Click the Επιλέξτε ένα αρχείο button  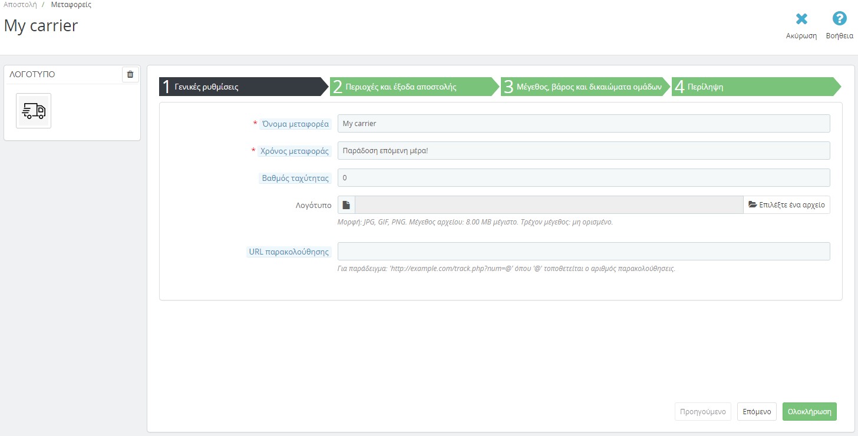pos(786,205)
